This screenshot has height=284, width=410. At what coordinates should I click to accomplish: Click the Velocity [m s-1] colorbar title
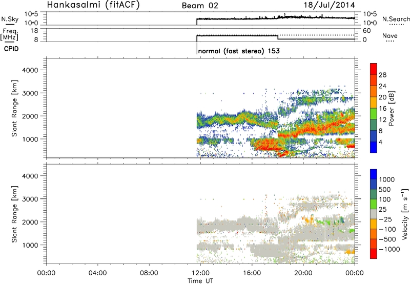click(404, 214)
